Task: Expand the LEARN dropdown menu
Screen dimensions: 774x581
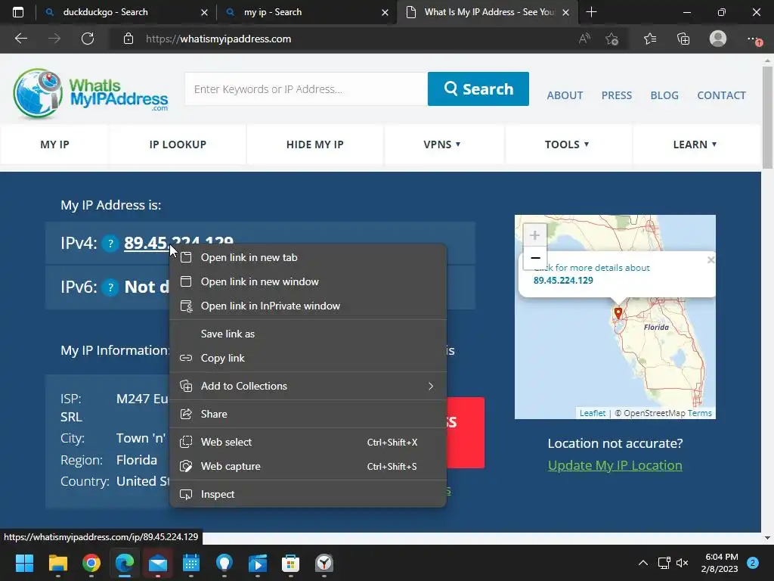Action: (695, 144)
